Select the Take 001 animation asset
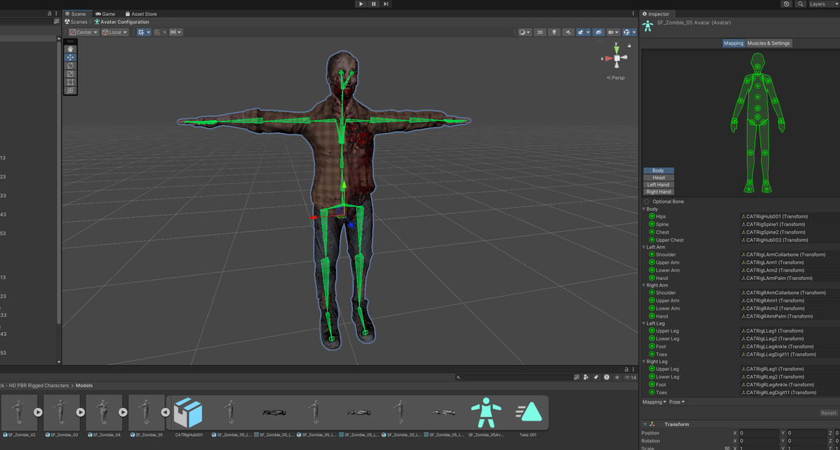Viewport: 840px width, 450px height. click(529, 418)
